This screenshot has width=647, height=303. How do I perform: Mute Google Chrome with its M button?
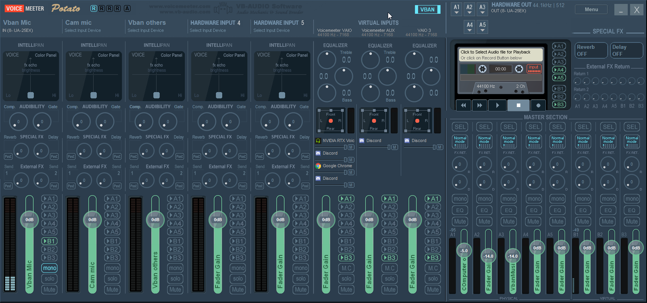coord(351,172)
